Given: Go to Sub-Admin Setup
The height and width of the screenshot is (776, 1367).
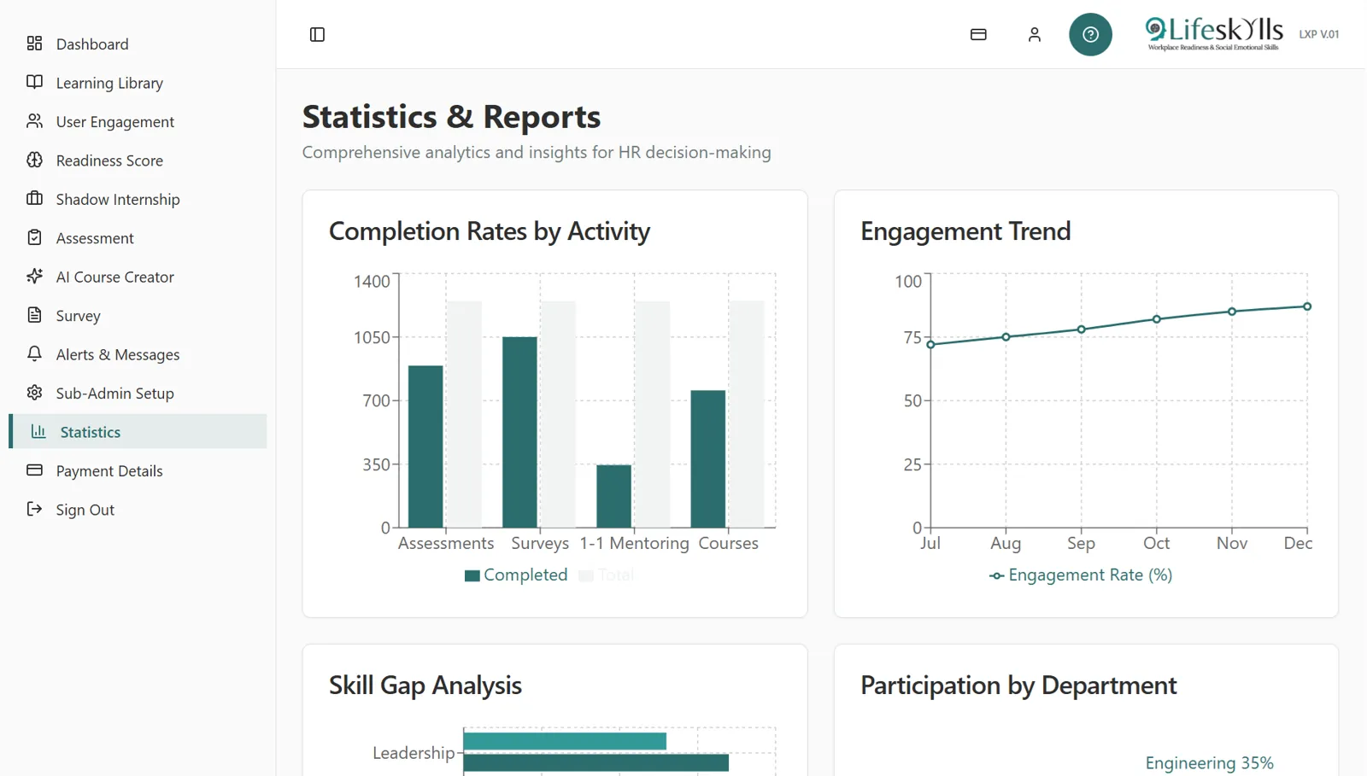Looking at the screenshot, I should pos(138,394).
